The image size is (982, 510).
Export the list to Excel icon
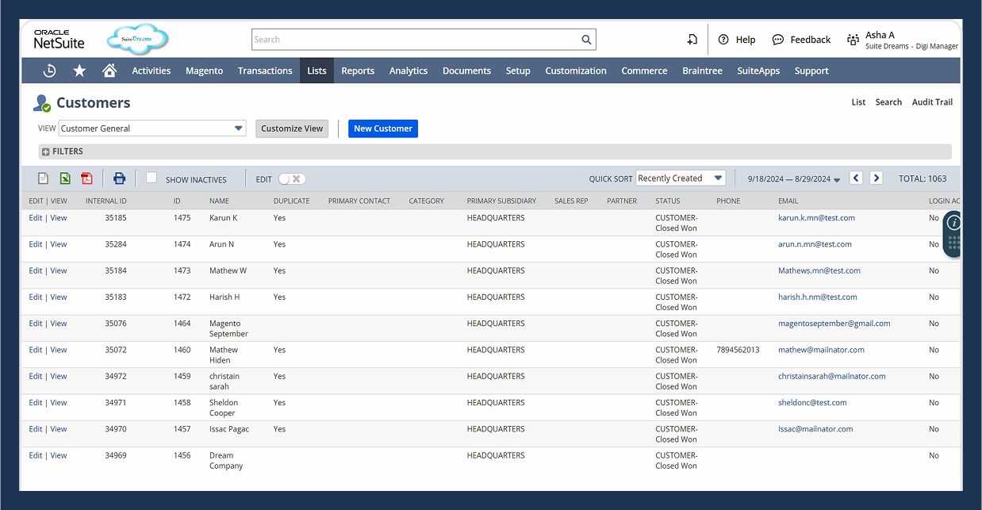pos(65,178)
